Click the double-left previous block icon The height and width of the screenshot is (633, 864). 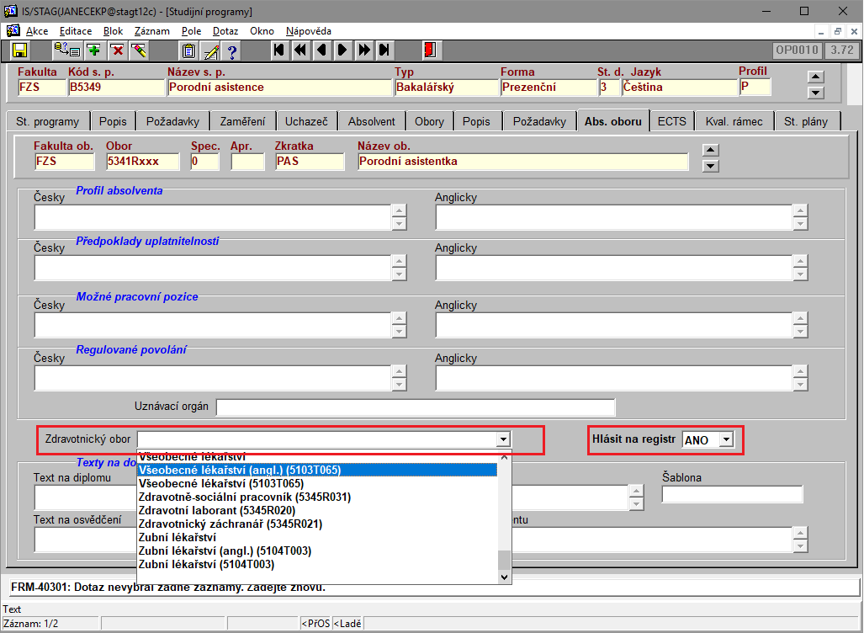300,51
